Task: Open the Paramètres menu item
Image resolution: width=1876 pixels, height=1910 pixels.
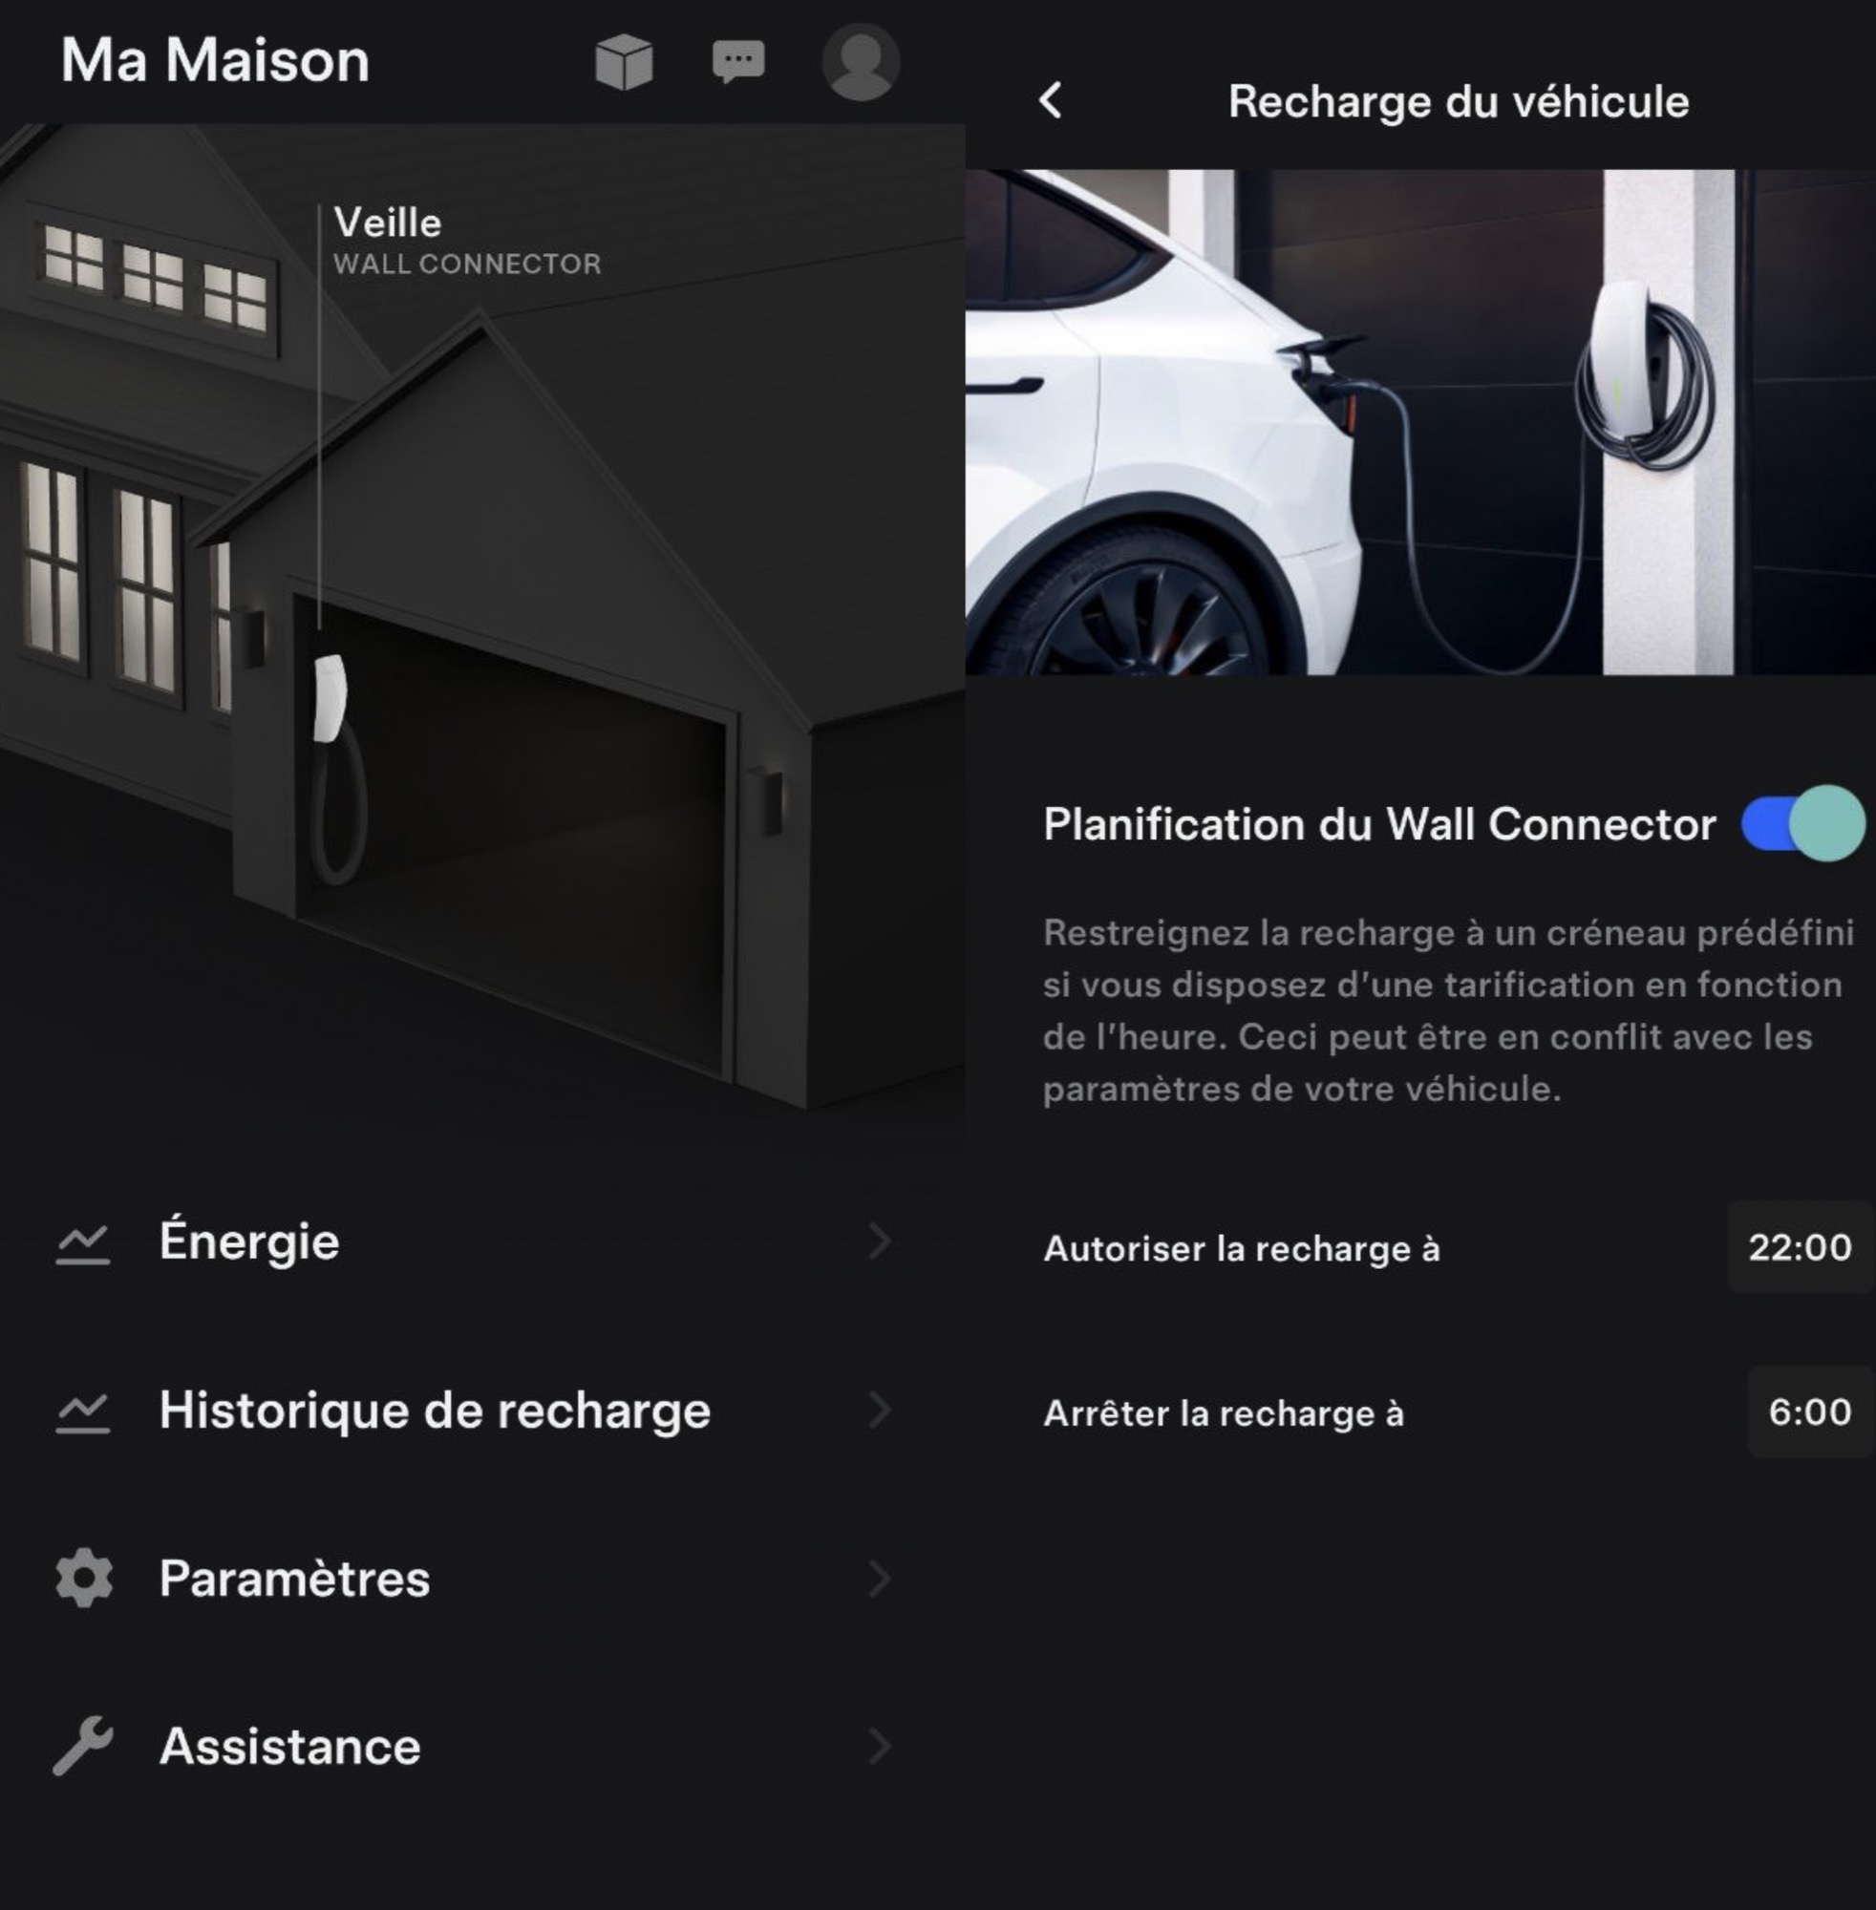Action: (x=473, y=1579)
